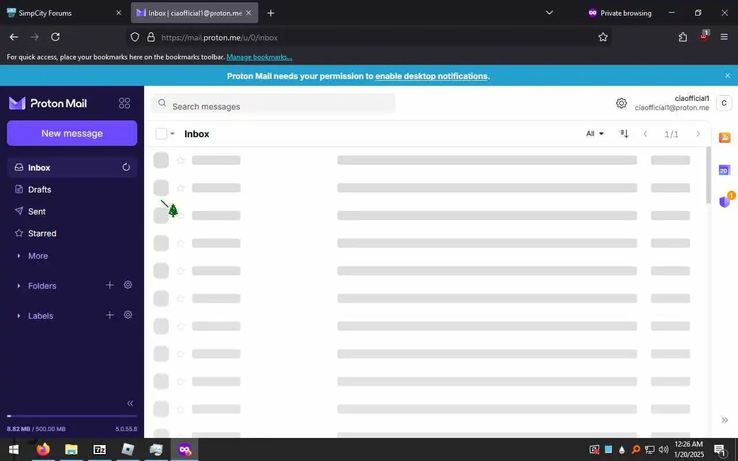738x461 pixels.
Task: Open Firefox application hamburger menu
Action: [724, 37]
